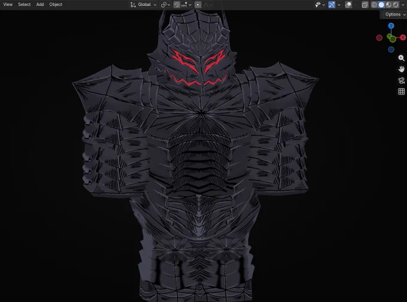Click the dark blue negative Z gizmo circle
This screenshot has width=407, height=302.
(x=391, y=49)
